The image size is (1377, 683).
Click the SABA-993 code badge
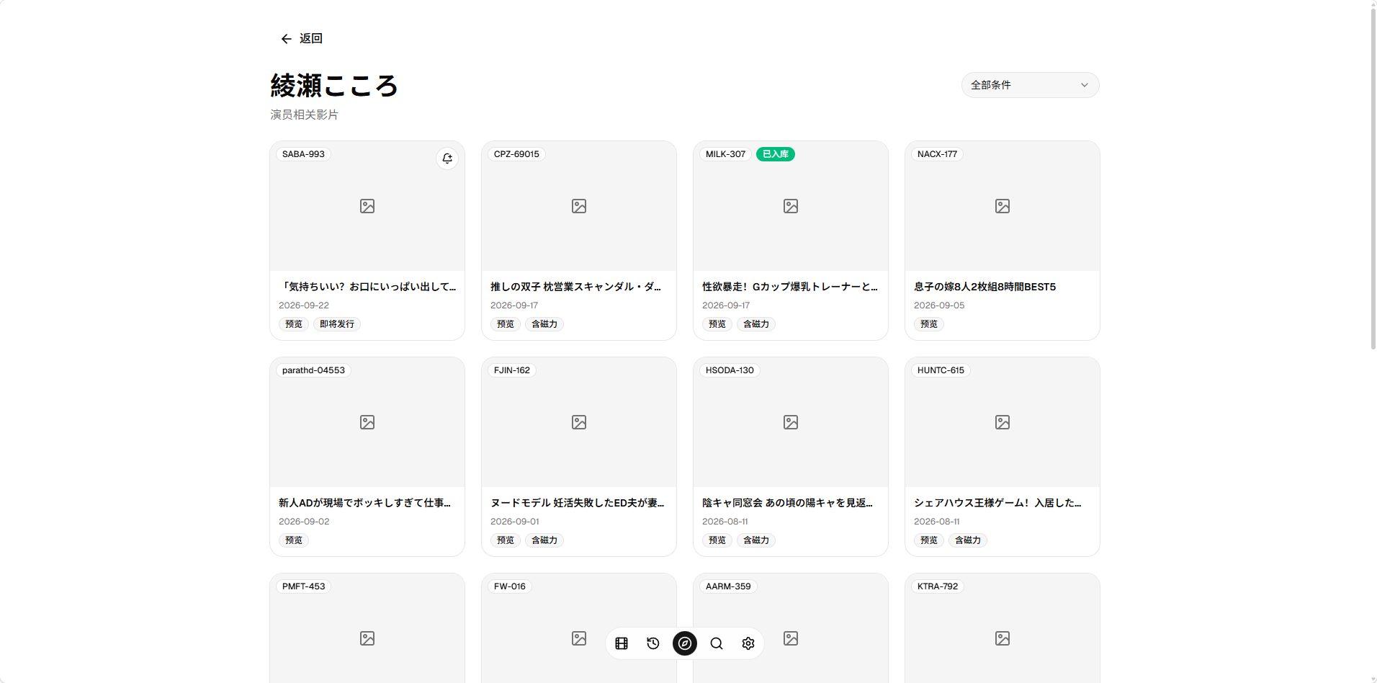click(303, 154)
